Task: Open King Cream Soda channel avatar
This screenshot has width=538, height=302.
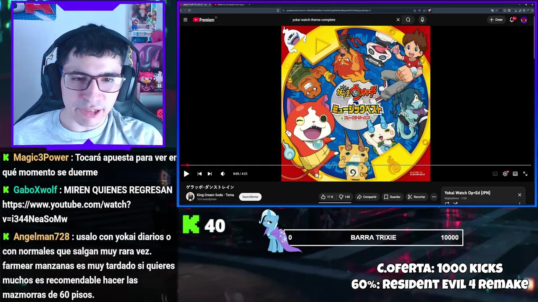Action: (190, 197)
